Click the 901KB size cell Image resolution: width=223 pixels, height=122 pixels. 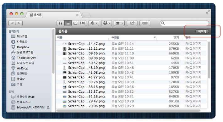tap(174, 101)
